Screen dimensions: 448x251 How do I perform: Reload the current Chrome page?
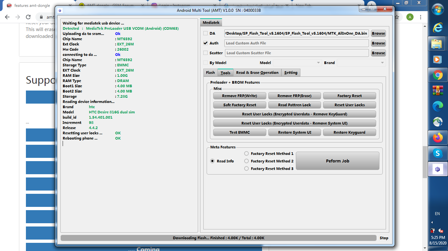point(28,17)
